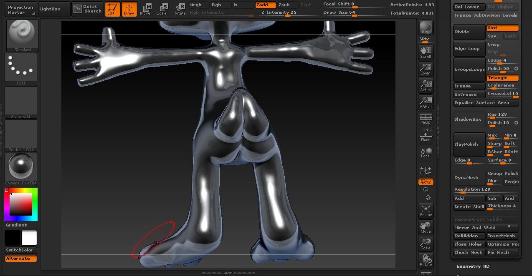Pick a color in the color square
The height and width of the screenshot is (276, 532).
(x=21, y=204)
